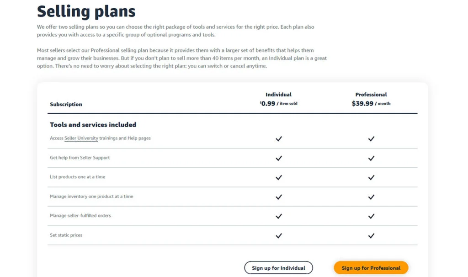468x277 pixels.
Task: Click the Professional checkmark for managing inventory
Action: (x=371, y=197)
